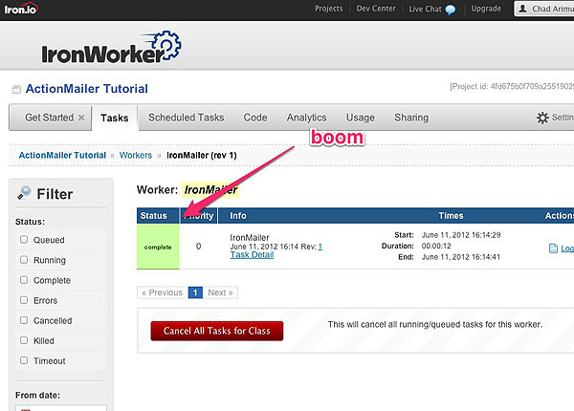The width and height of the screenshot is (574, 411).
Task: Open the Chad account menu
Action: [x=544, y=9]
